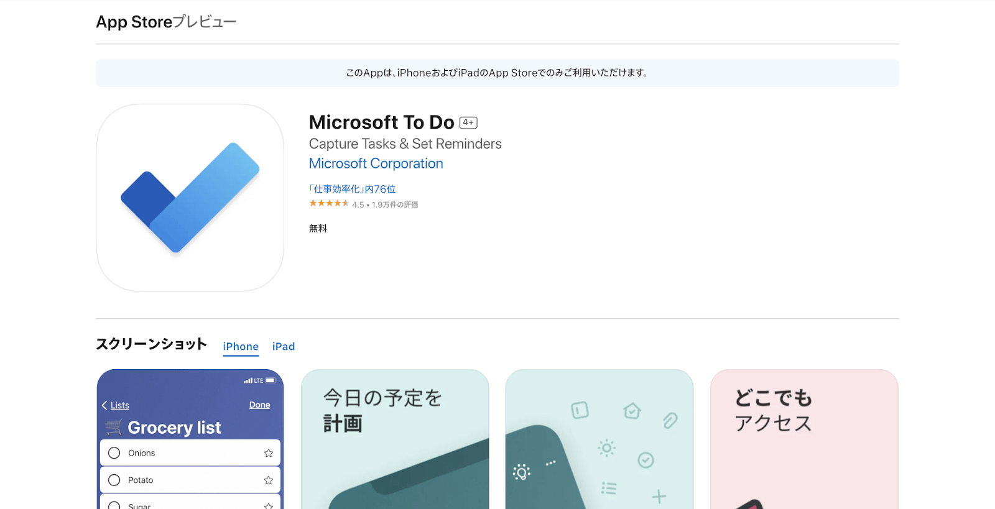Click the sun icon in third screenshot
Screen dimensions: 995x509
(x=607, y=448)
